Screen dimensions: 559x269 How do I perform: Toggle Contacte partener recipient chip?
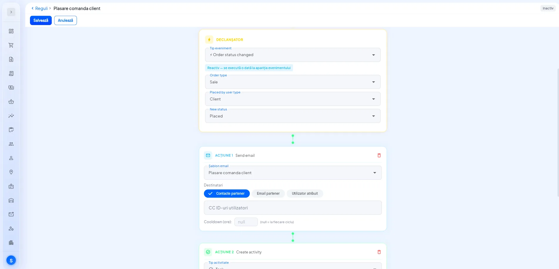(227, 194)
